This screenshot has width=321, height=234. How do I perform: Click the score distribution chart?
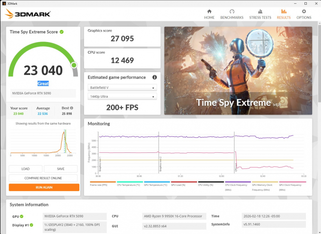[x=43, y=142]
